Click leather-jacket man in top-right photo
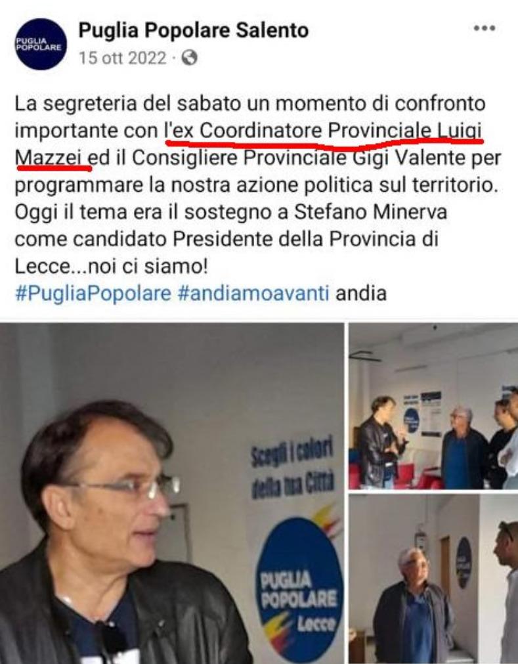This screenshot has width=518, height=664. pyautogui.click(x=381, y=443)
